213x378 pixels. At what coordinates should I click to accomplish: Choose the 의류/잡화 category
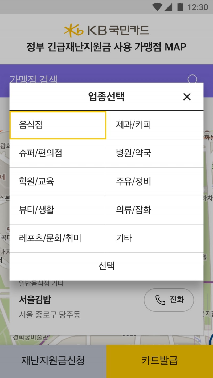tap(155, 210)
